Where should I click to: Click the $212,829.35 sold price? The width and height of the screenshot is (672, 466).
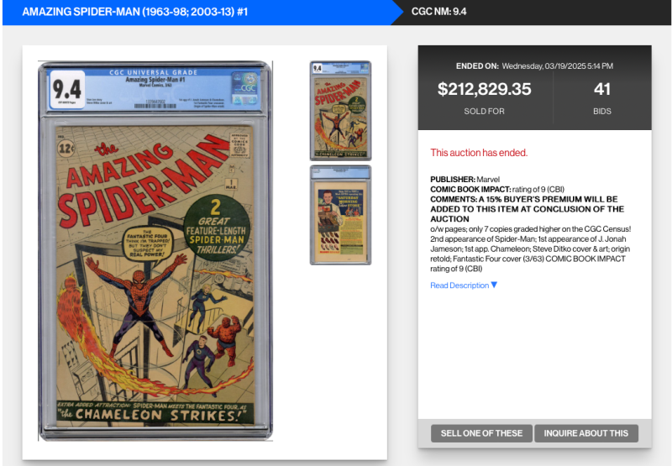[485, 89]
